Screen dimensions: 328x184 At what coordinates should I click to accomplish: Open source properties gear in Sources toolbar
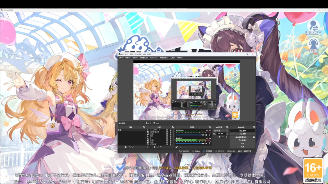click(x=155, y=147)
